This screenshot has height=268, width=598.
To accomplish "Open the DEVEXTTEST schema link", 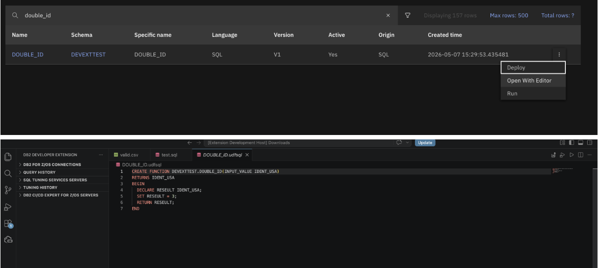I will click(x=87, y=55).
